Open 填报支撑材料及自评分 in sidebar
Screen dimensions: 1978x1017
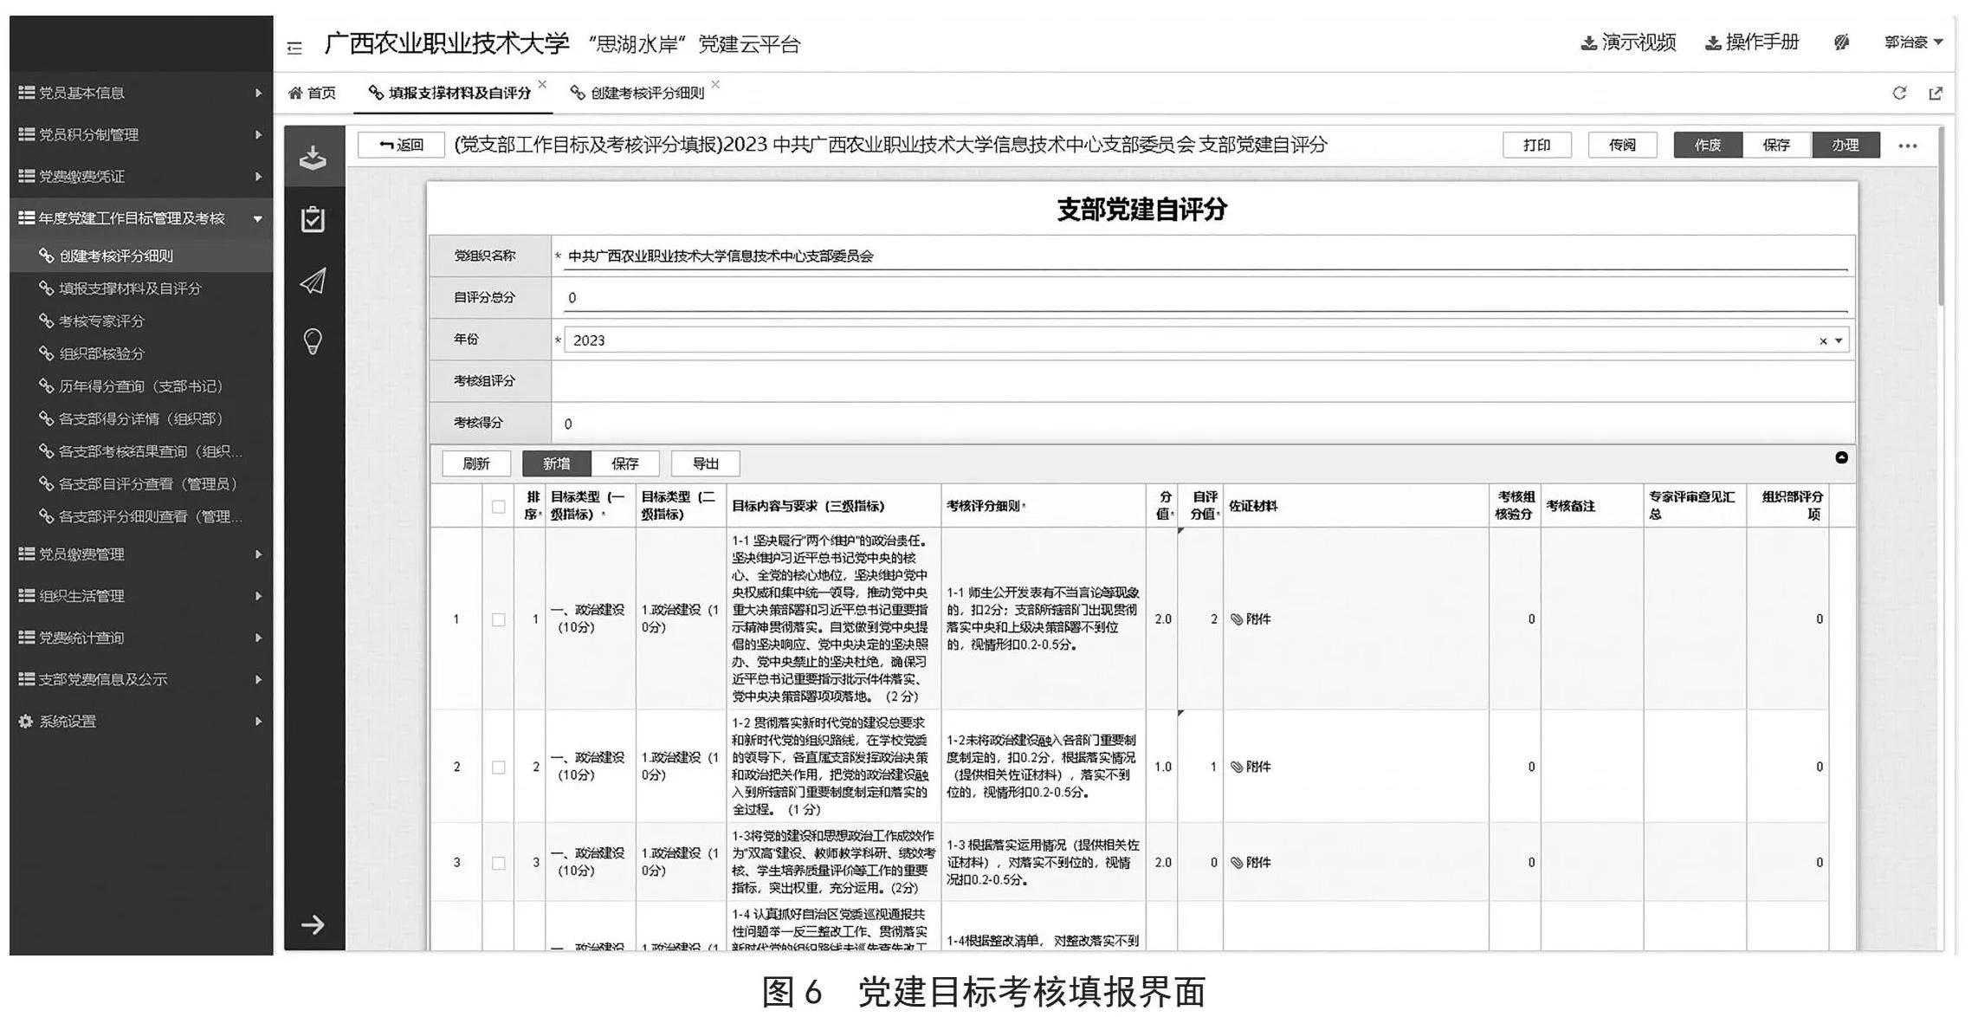click(x=141, y=288)
